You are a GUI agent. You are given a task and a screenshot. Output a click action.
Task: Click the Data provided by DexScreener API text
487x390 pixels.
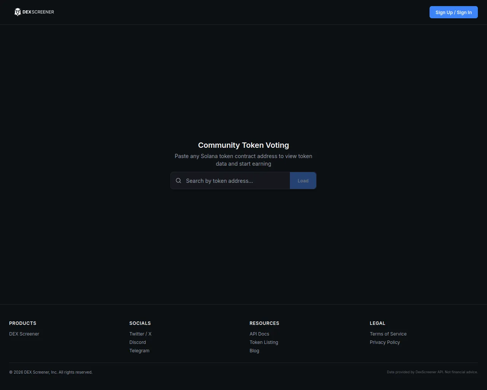(x=432, y=372)
